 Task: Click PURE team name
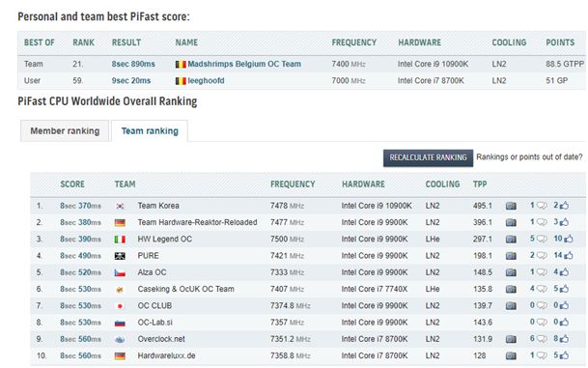[x=148, y=256]
